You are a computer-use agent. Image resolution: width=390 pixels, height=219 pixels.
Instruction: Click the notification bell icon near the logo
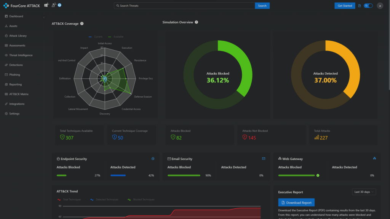click(x=53, y=5)
